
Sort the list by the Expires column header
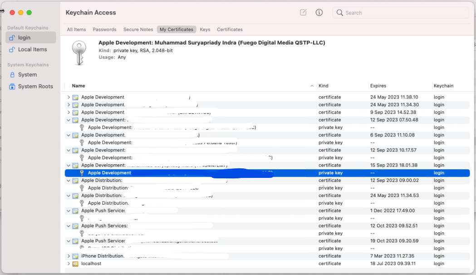(378, 86)
